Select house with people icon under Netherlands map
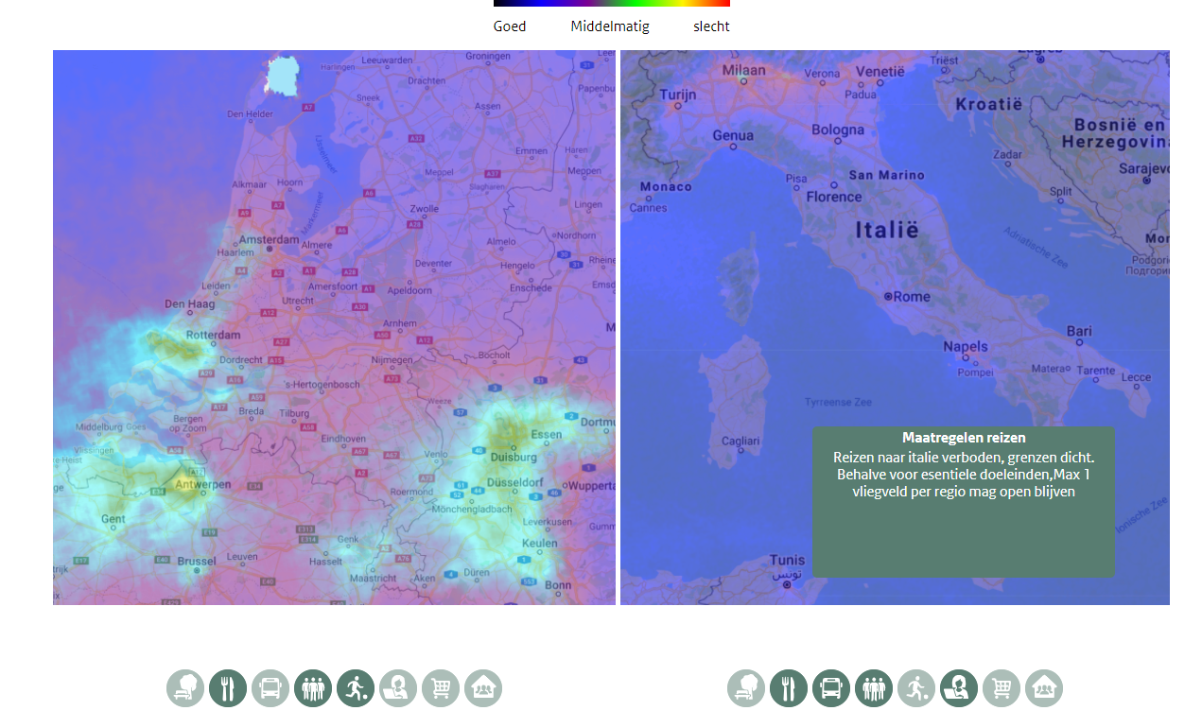The height and width of the screenshot is (728, 1202). (483, 688)
